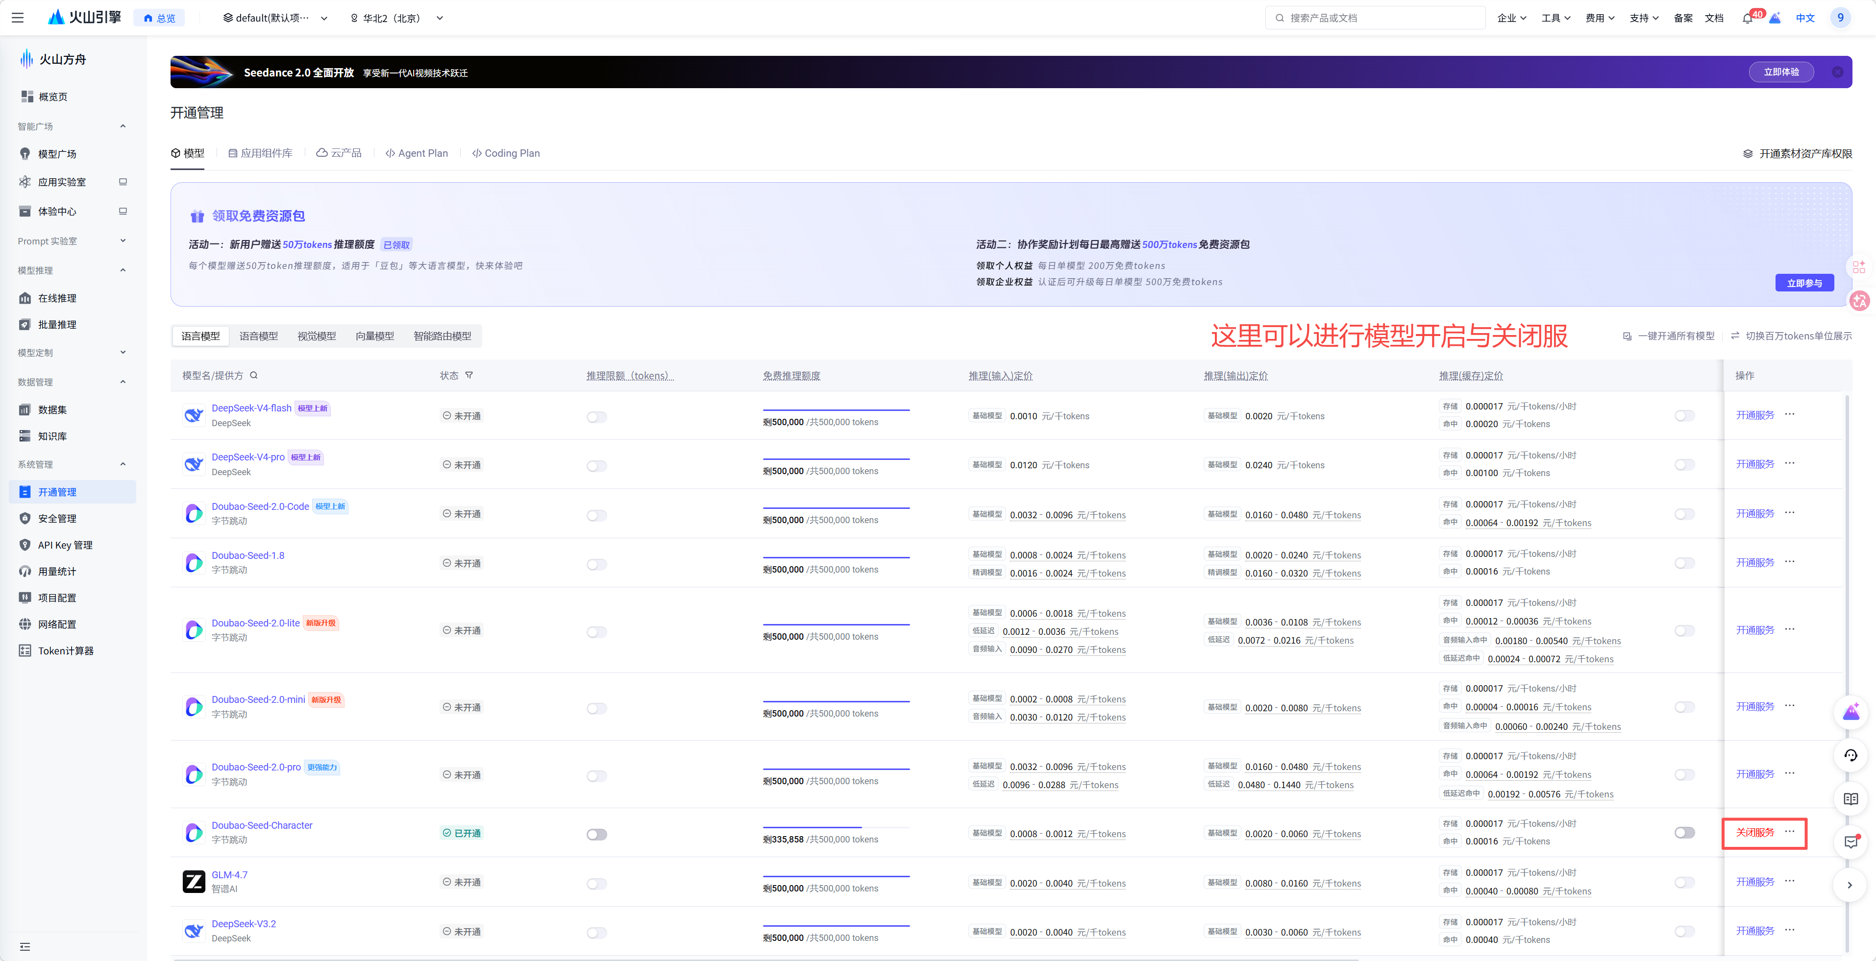
Task: Expand the 模型定制 sidebar section
Action: (73, 352)
